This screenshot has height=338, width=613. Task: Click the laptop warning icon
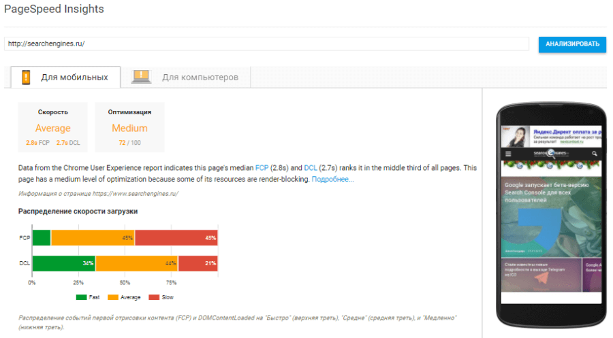tap(141, 76)
